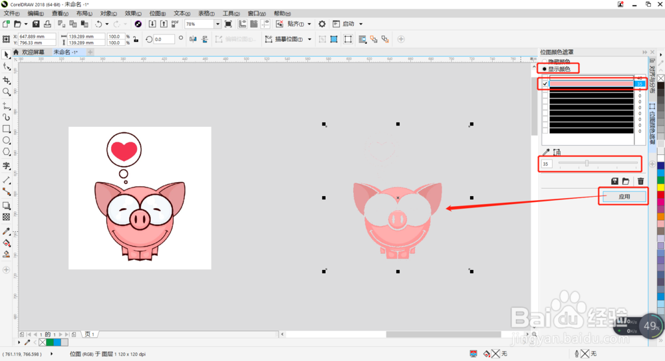The height and width of the screenshot is (361, 665).
Task: Mirror the bitmap vertically
Action: coord(205,39)
